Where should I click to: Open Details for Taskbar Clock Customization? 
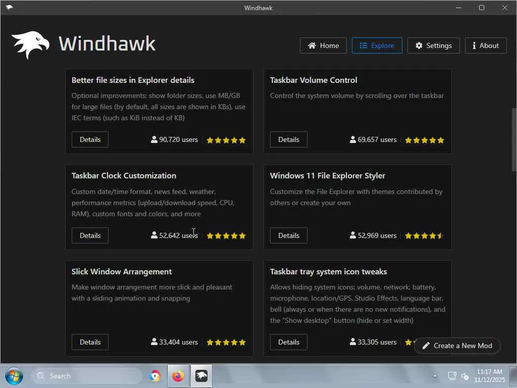pos(90,235)
